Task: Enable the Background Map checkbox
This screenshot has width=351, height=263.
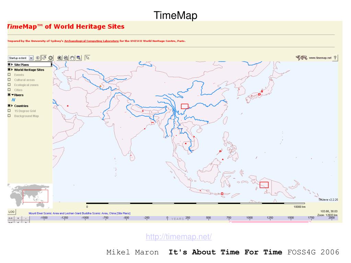Action: [9, 116]
